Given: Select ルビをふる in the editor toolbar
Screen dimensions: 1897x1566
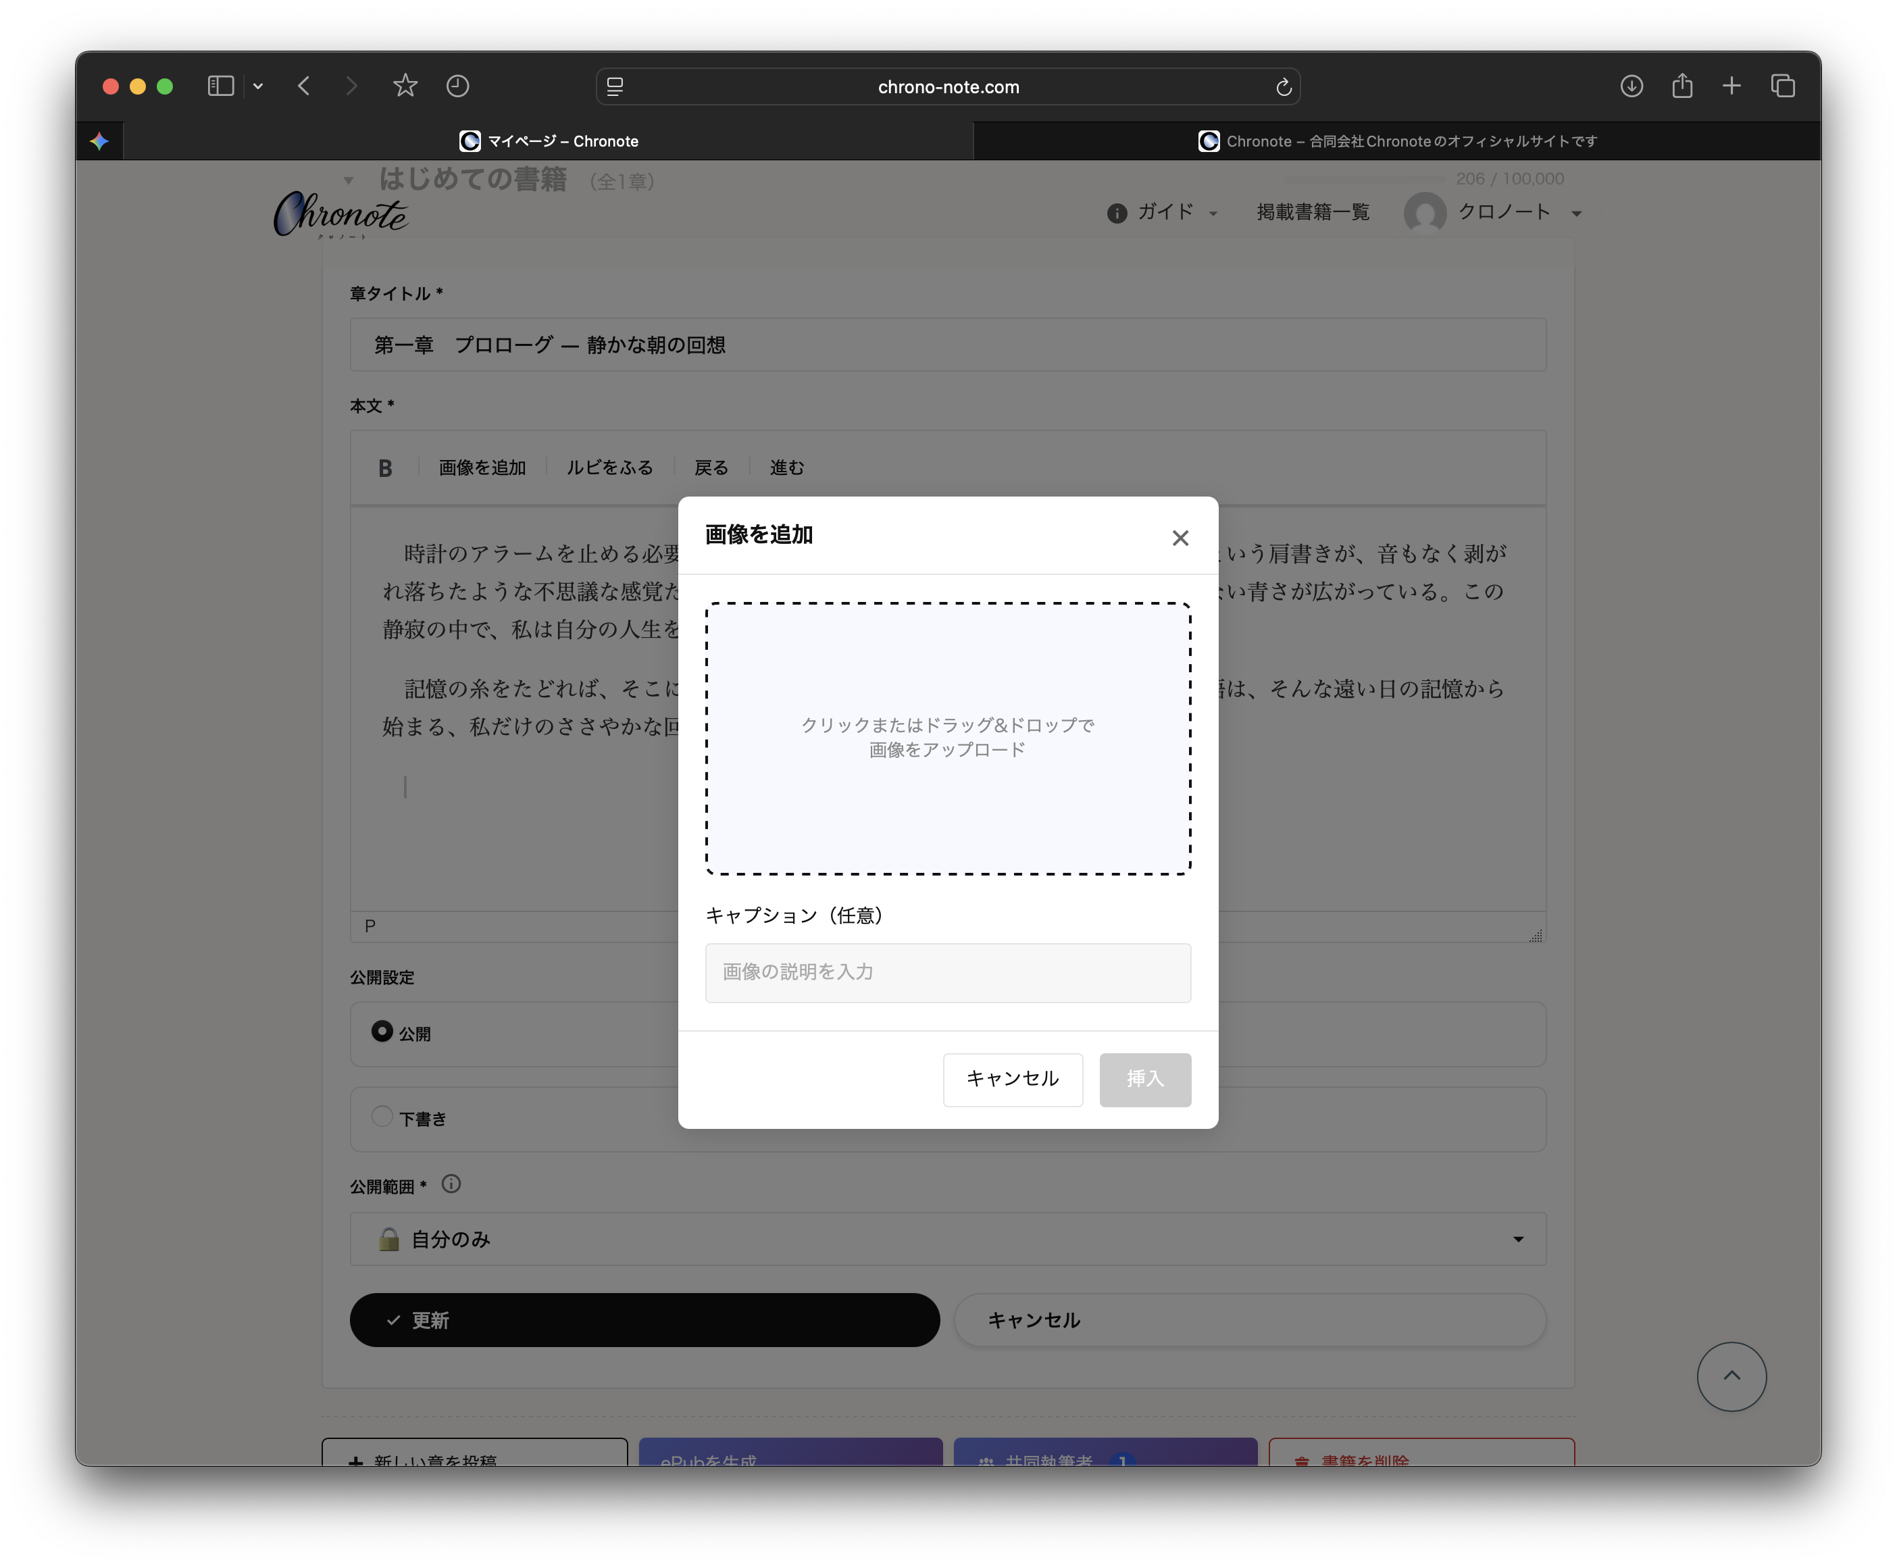Looking at the screenshot, I should pyautogui.click(x=610, y=468).
